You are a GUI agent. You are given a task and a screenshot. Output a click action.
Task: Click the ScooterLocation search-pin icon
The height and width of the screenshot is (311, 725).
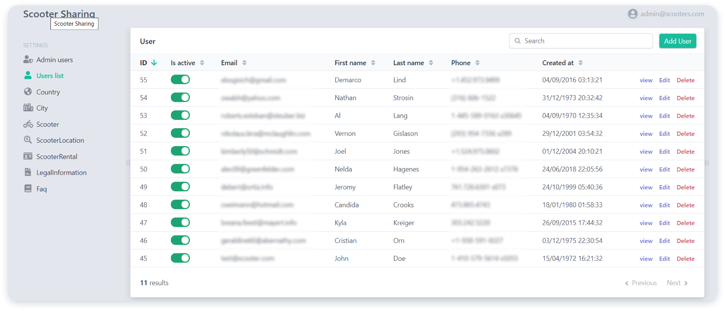pyautogui.click(x=28, y=140)
